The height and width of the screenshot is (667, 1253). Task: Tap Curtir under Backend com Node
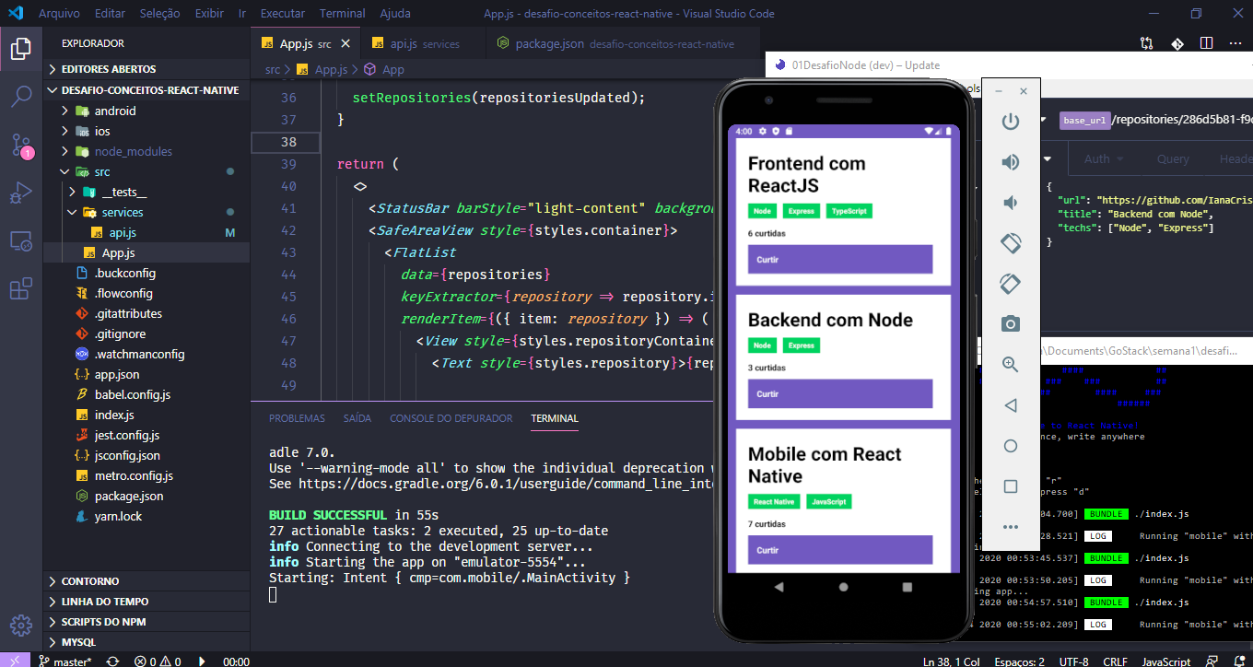840,393
